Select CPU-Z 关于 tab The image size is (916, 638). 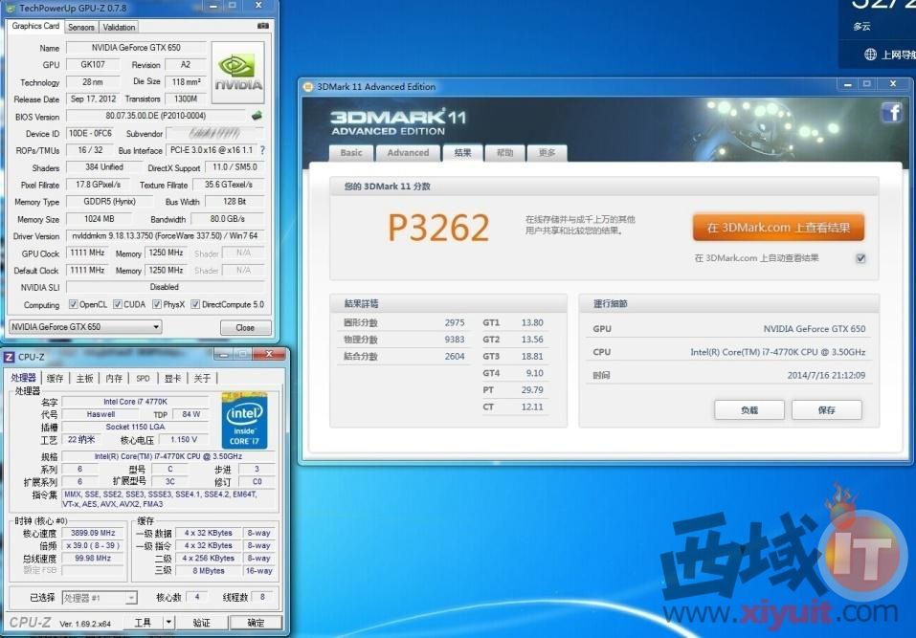tap(202, 378)
